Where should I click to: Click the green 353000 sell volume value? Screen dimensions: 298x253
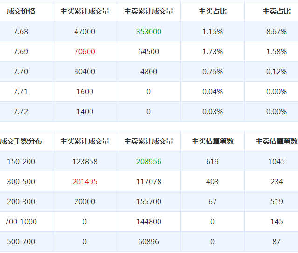pos(149,32)
